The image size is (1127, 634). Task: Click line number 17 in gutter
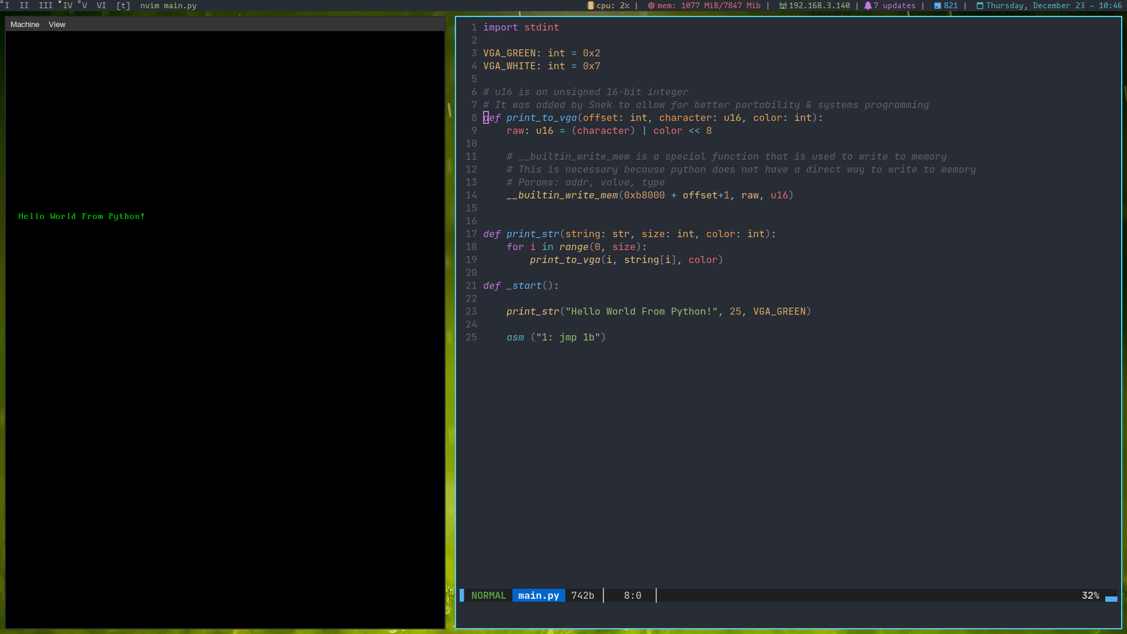[471, 234]
